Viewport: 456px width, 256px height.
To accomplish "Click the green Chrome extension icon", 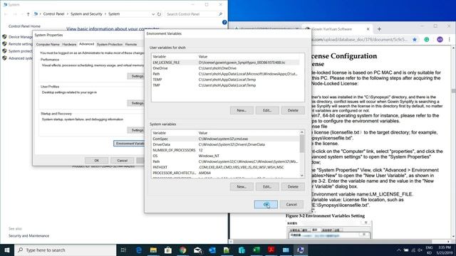I will click(427, 40).
